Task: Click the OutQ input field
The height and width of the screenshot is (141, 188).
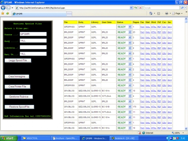Action: tap(33, 41)
